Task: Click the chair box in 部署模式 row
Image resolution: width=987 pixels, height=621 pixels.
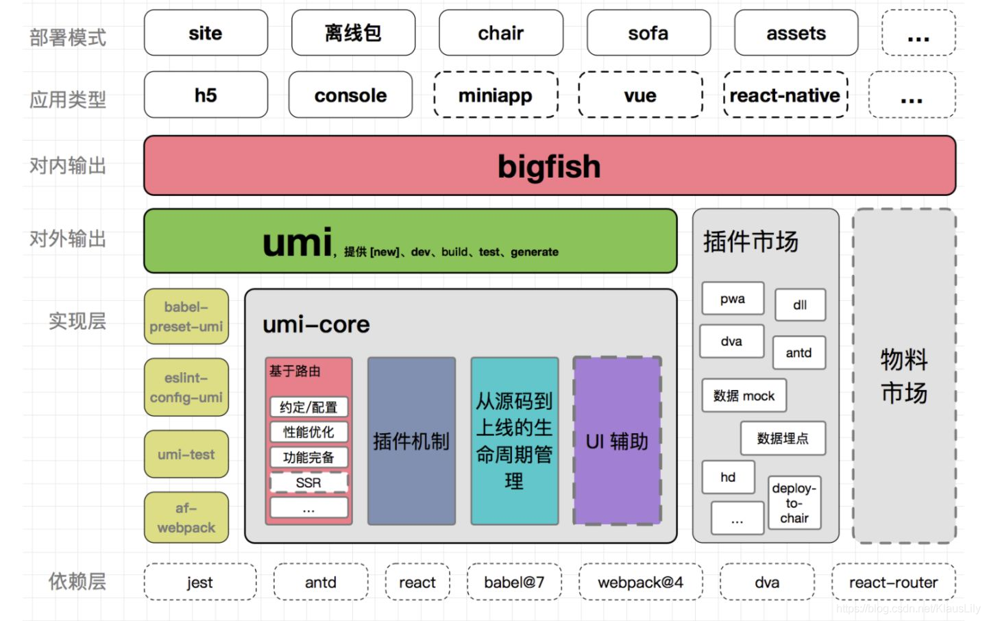Action: pos(501,33)
